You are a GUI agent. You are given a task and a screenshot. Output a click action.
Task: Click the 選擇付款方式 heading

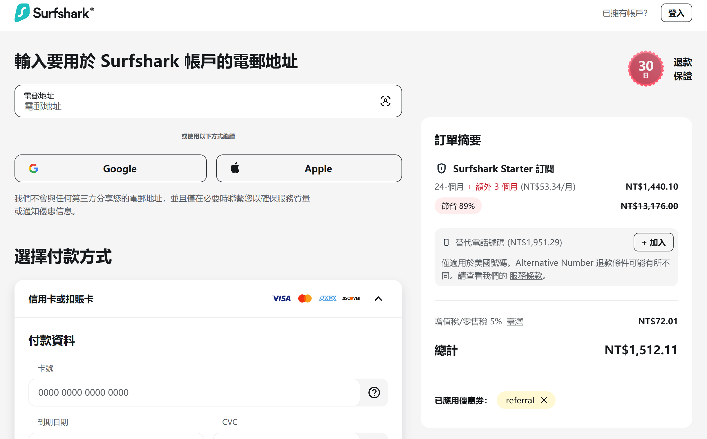[63, 256]
